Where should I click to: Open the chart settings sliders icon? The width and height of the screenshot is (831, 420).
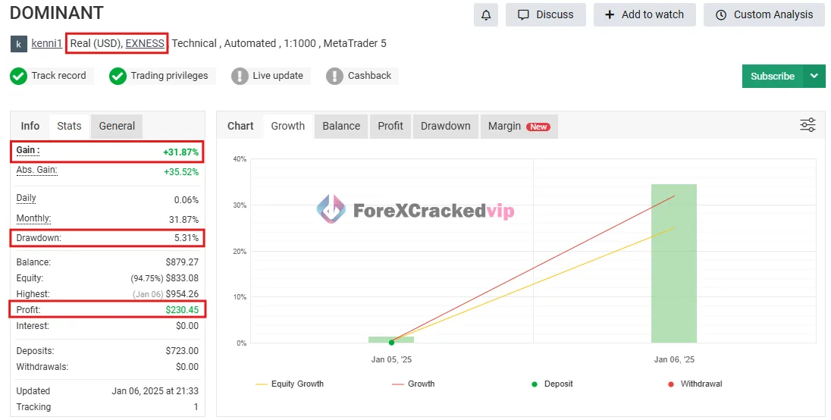pyautogui.click(x=807, y=125)
